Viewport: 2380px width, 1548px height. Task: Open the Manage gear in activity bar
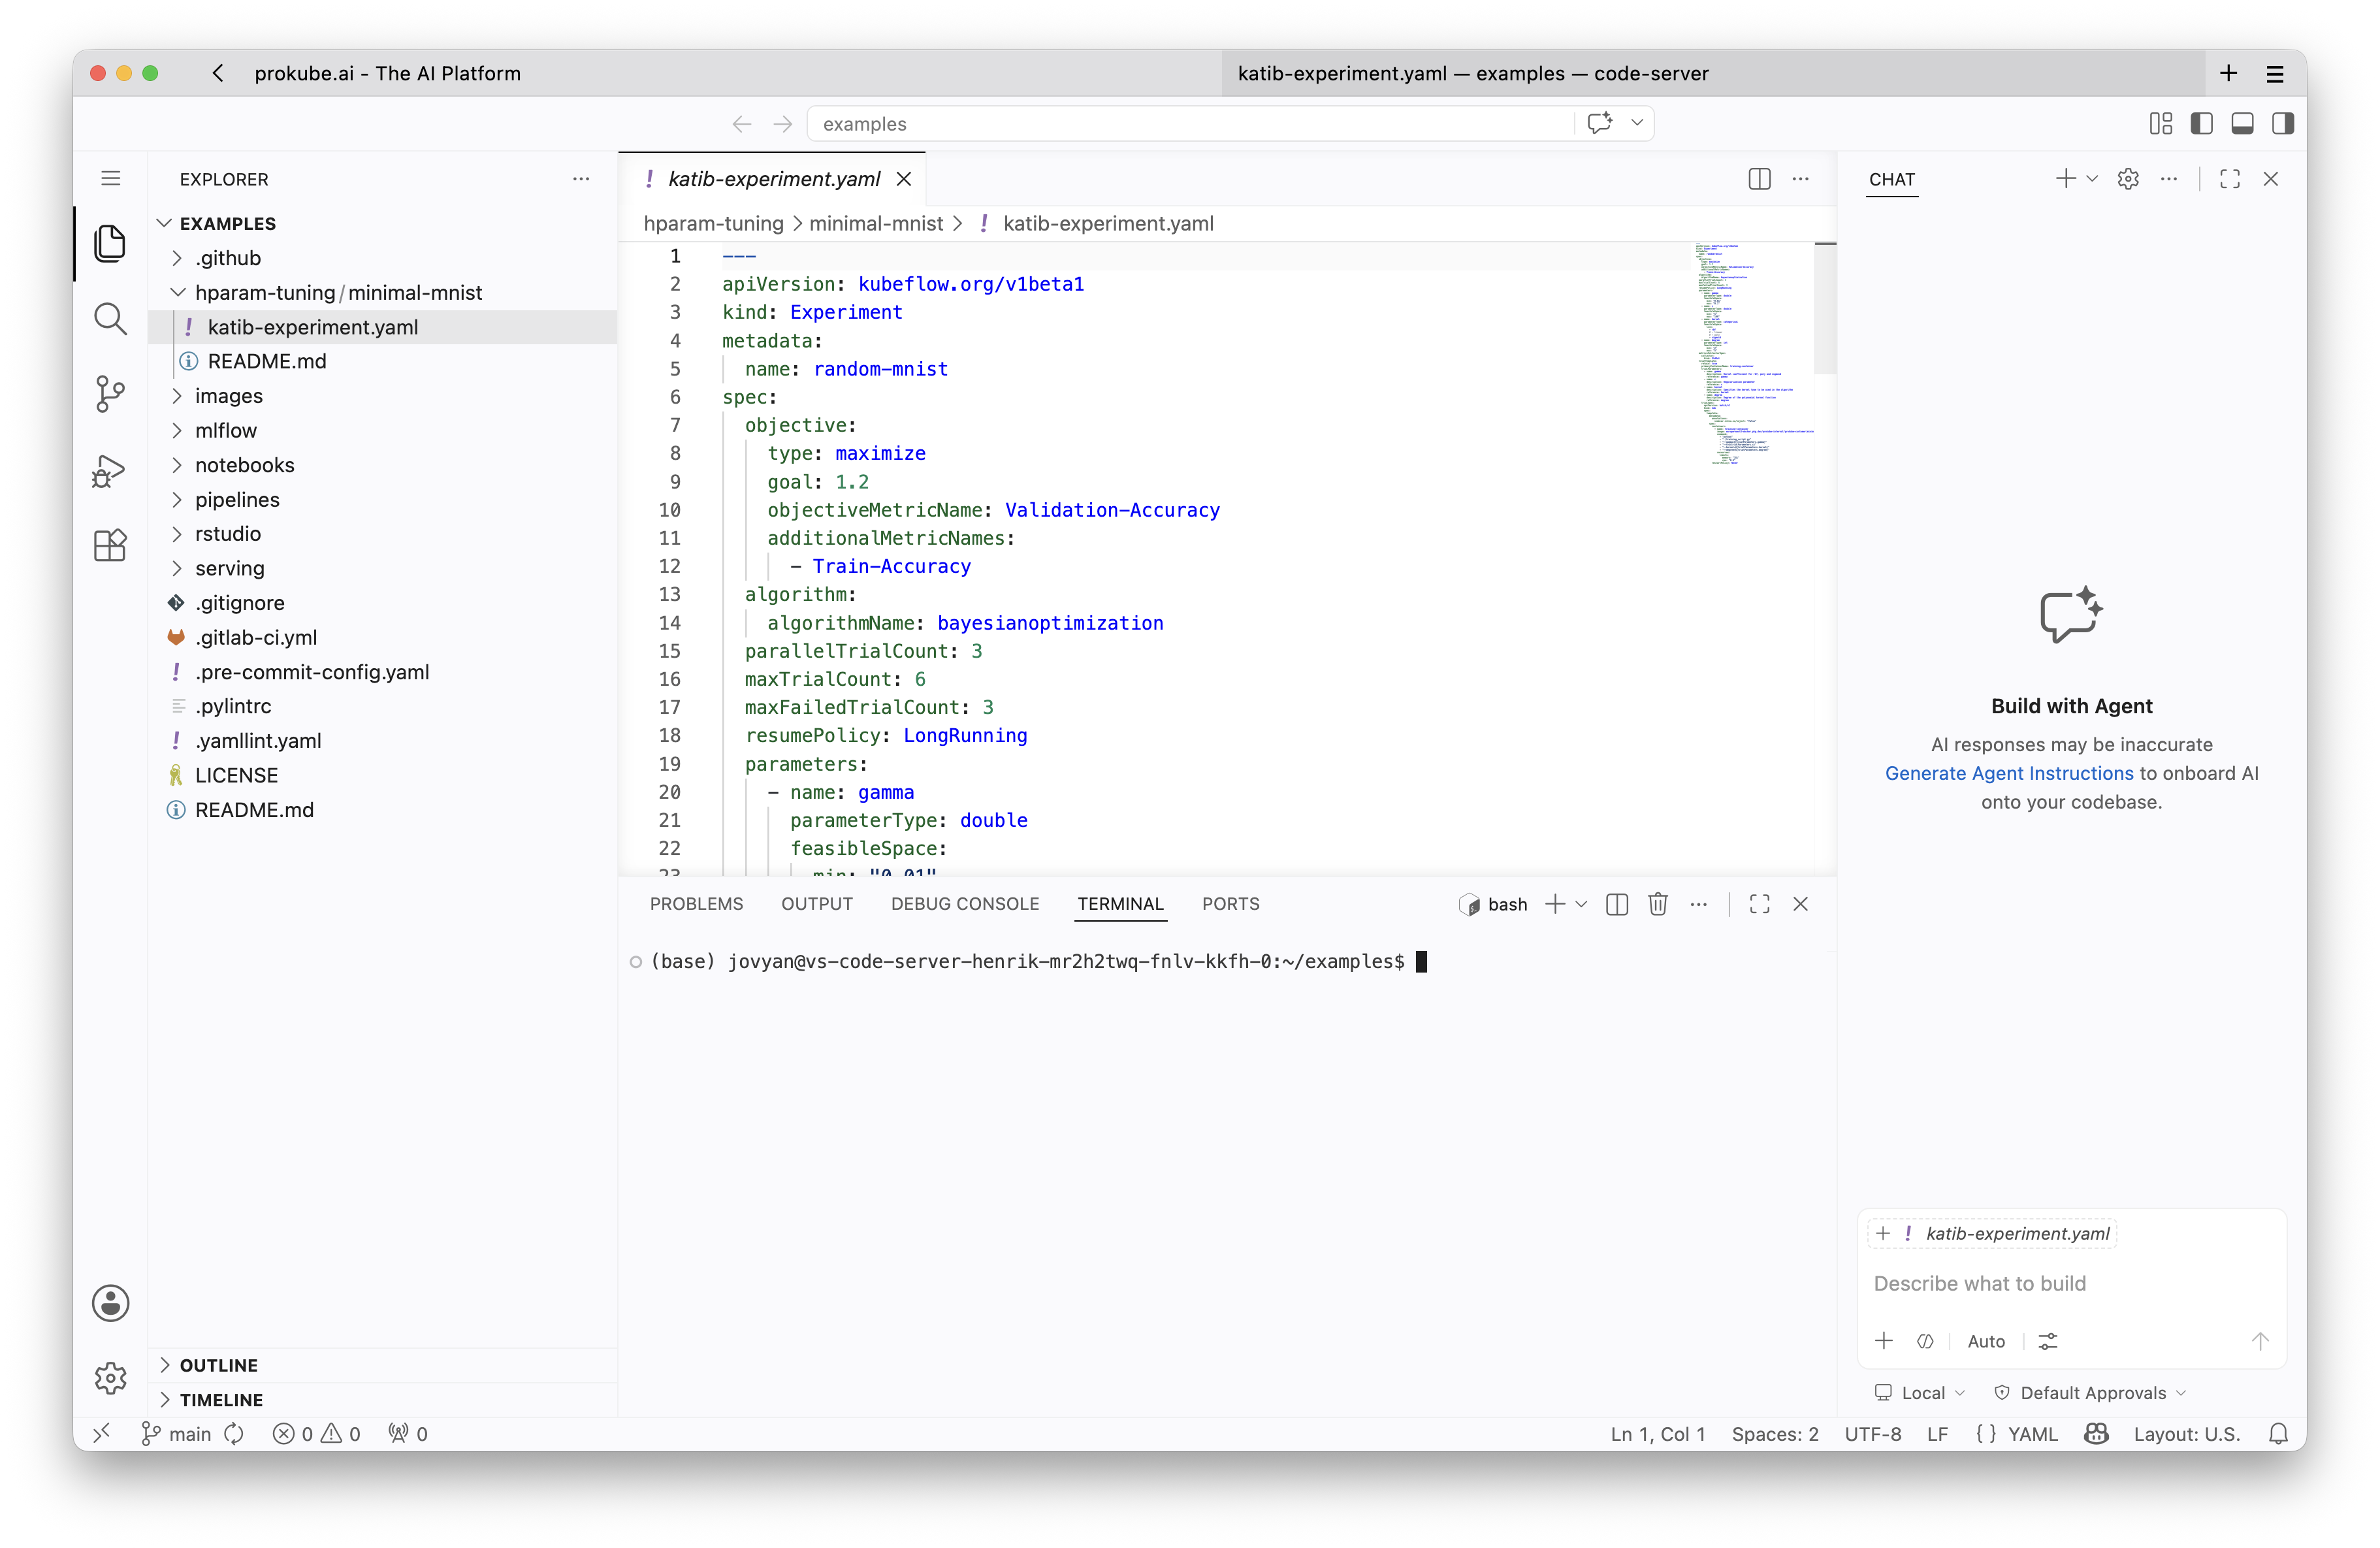click(110, 1378)
